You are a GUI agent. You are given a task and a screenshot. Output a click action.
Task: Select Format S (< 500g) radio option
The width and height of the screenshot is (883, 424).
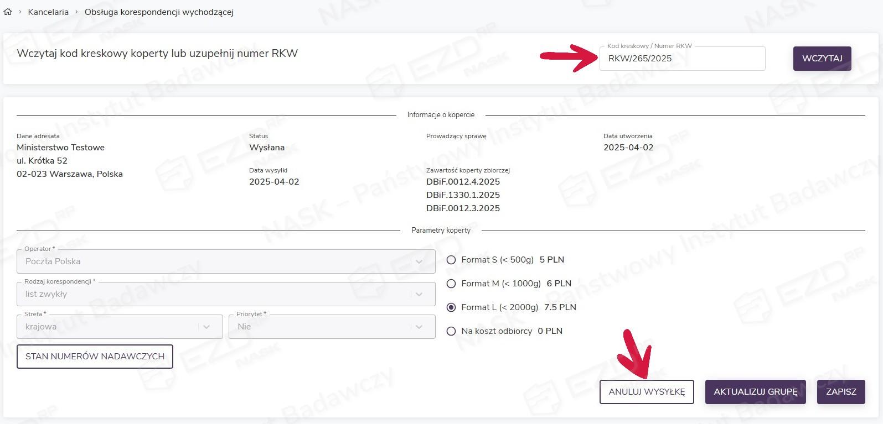451,260
